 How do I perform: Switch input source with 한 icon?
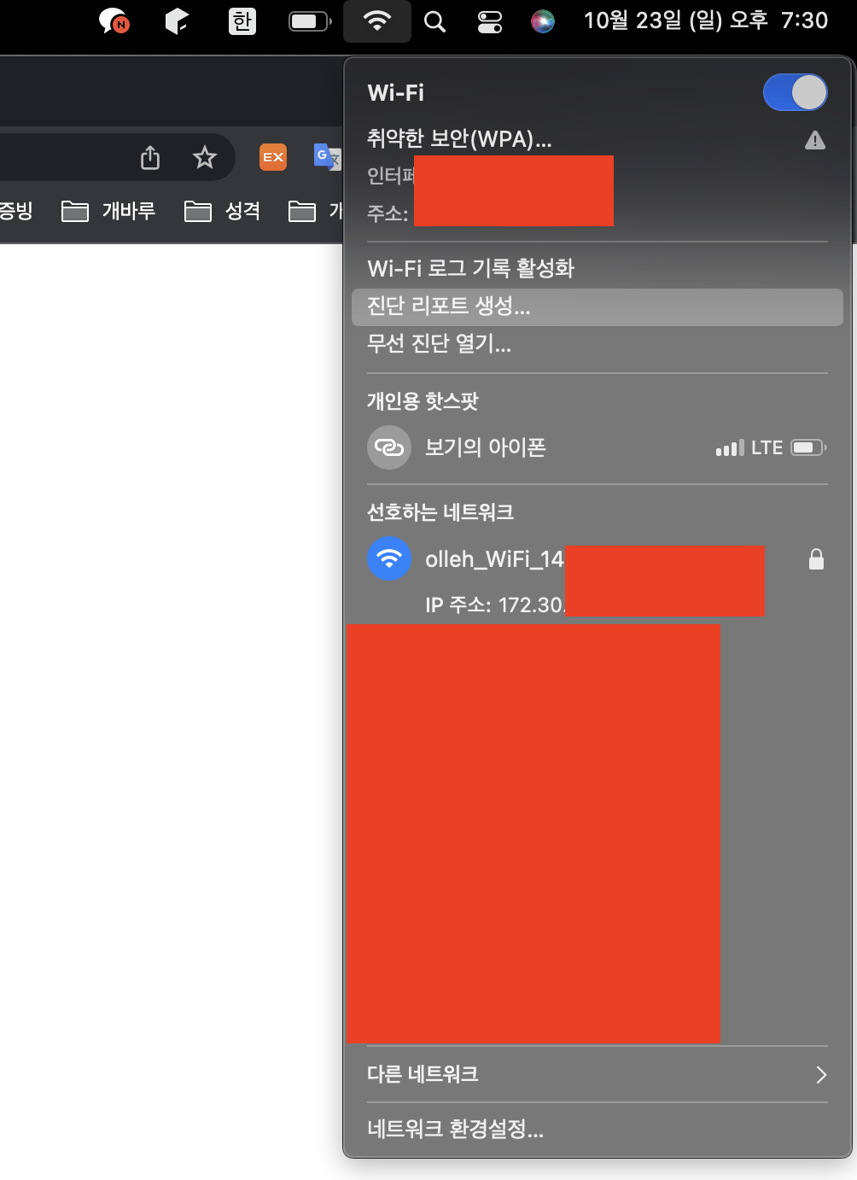click(242, 20)
